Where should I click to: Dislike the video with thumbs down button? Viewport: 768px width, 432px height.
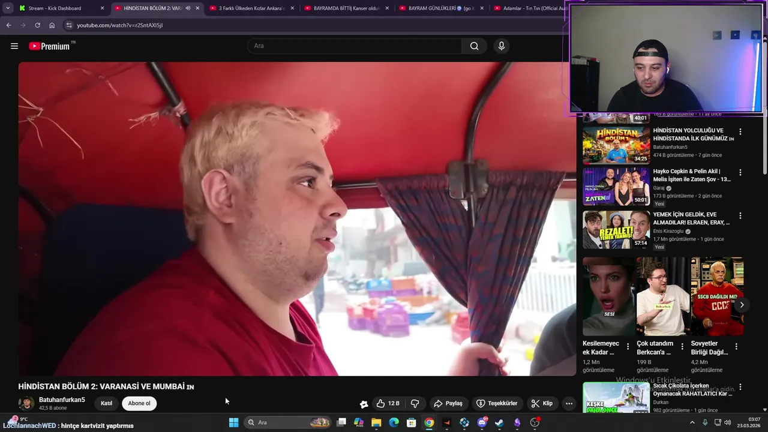pos(415,403)
